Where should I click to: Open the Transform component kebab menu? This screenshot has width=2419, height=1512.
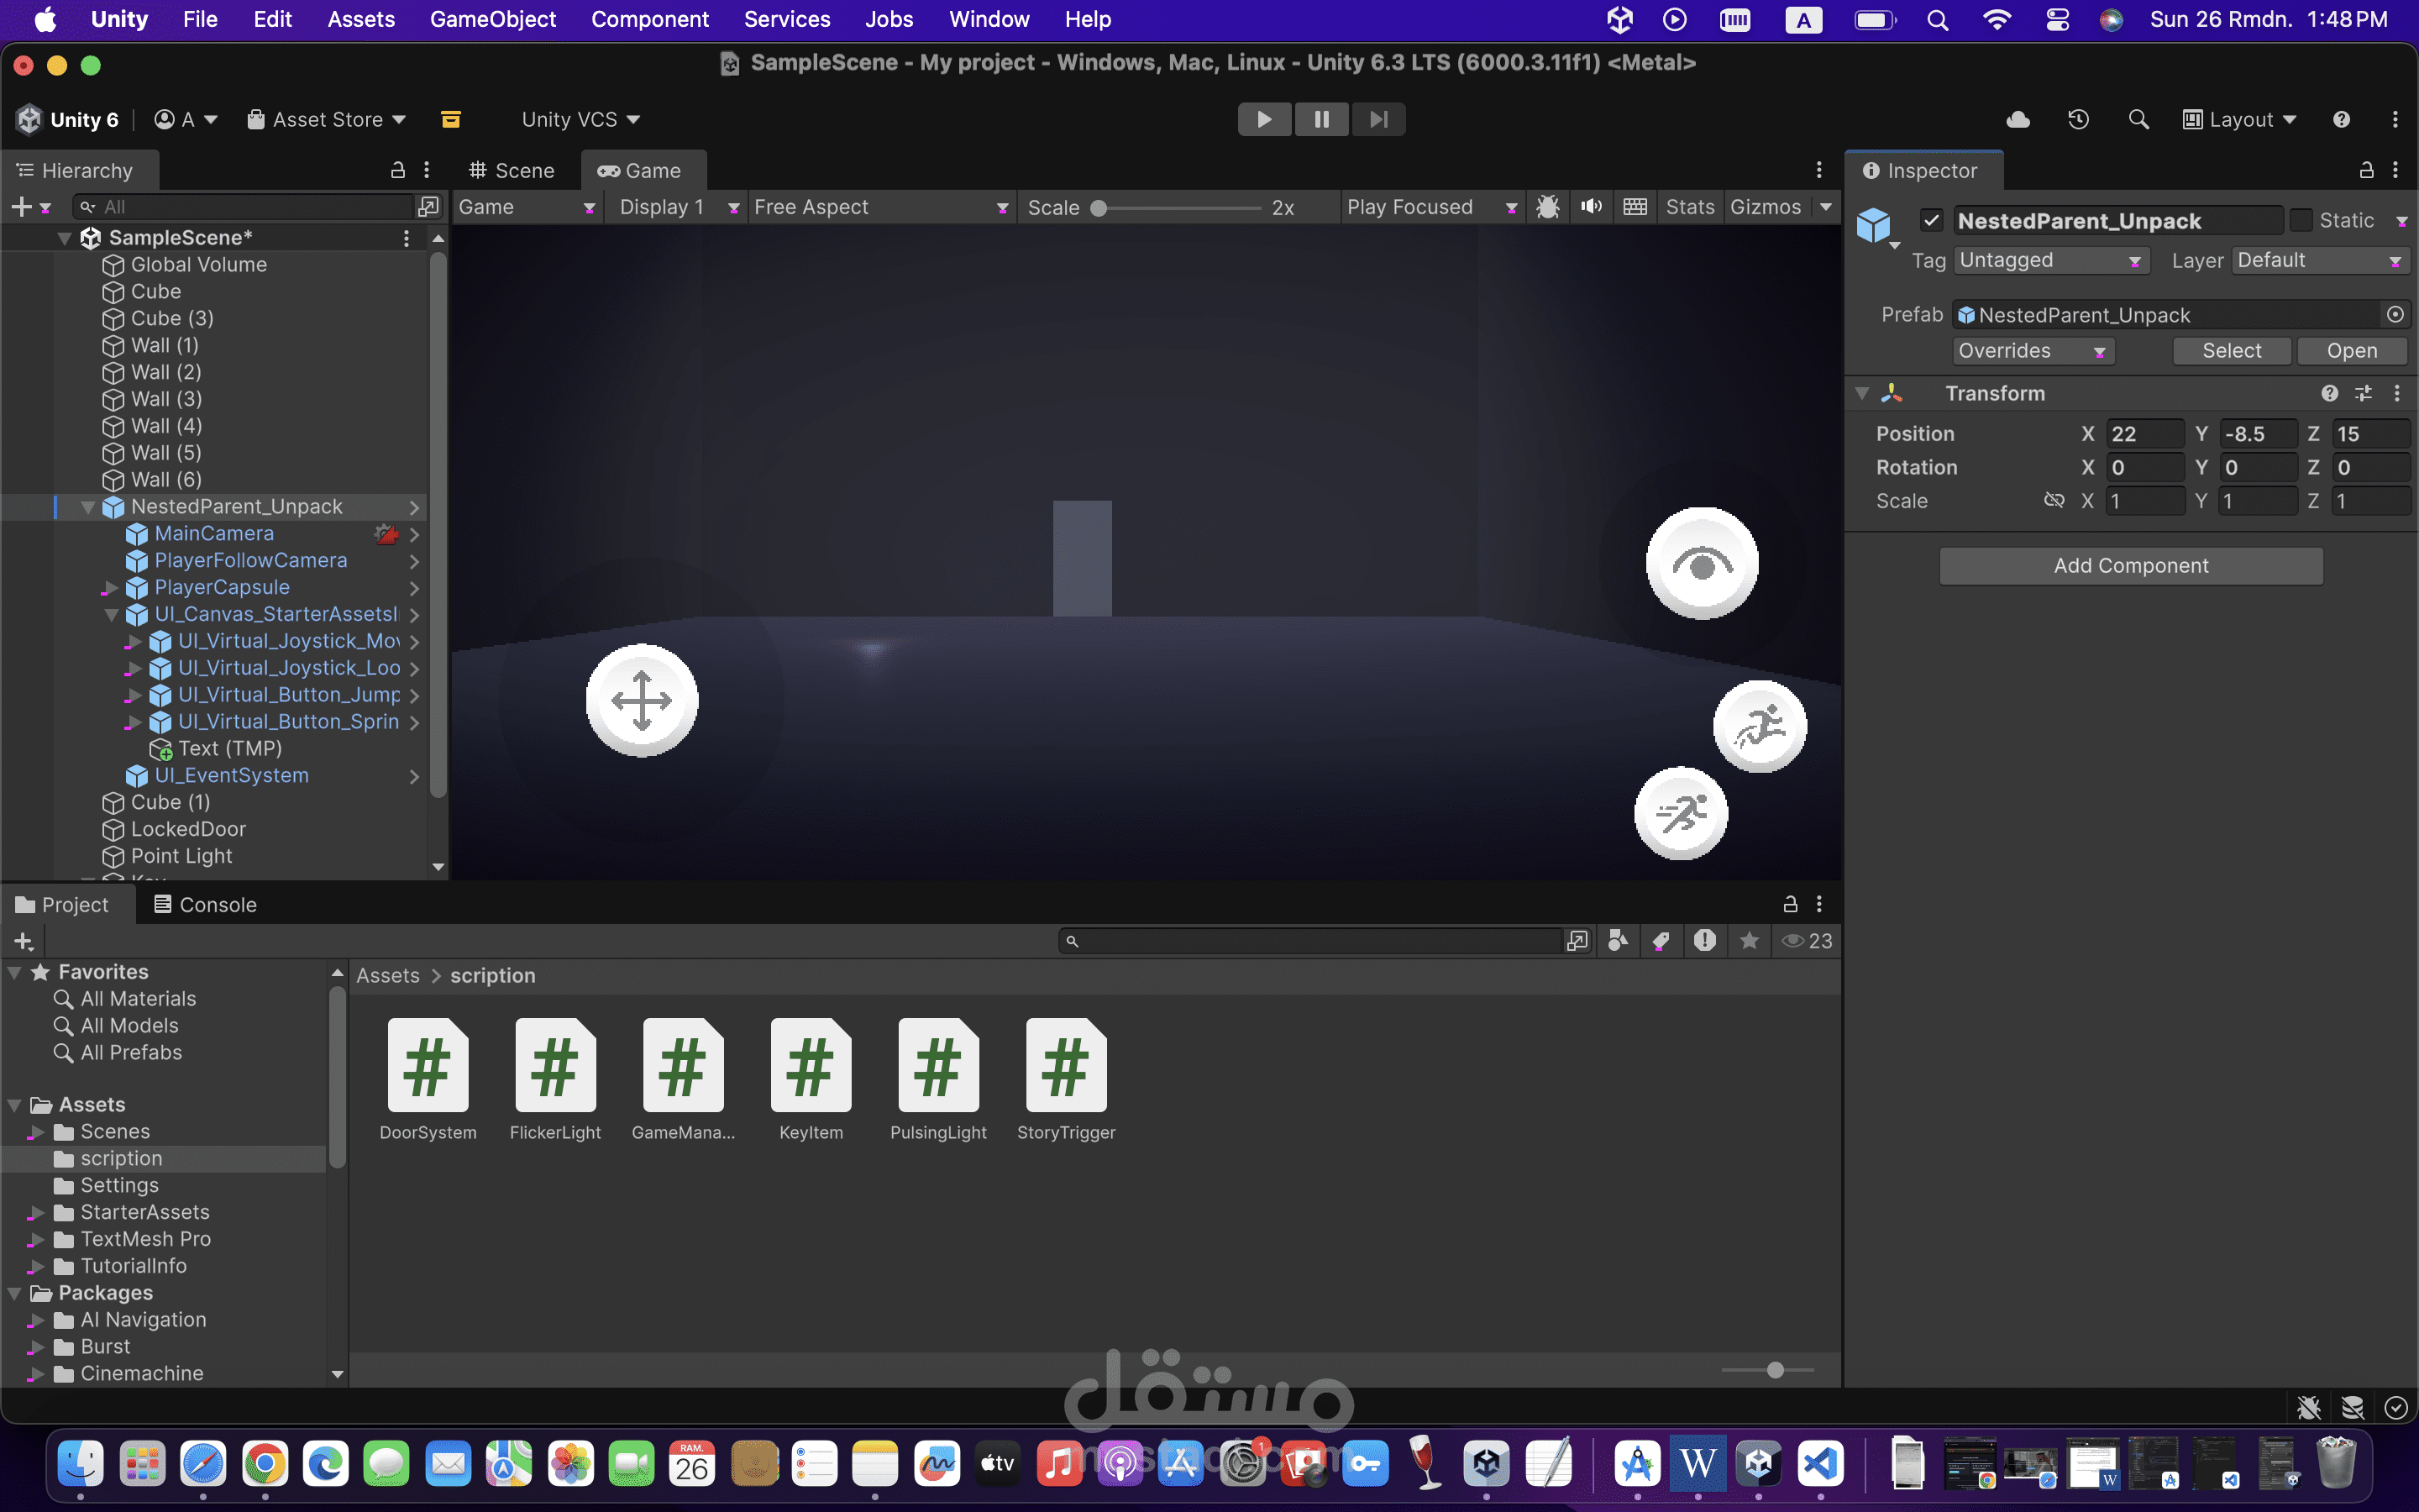[x=2397, y=393]
